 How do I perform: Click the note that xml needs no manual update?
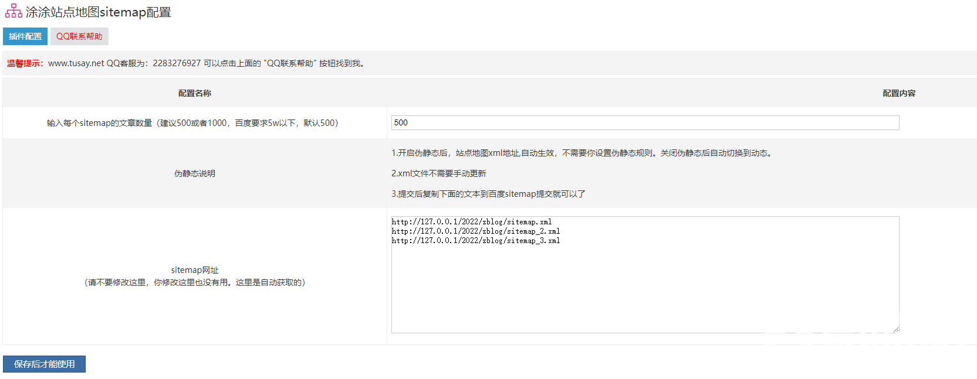(438, 173)
